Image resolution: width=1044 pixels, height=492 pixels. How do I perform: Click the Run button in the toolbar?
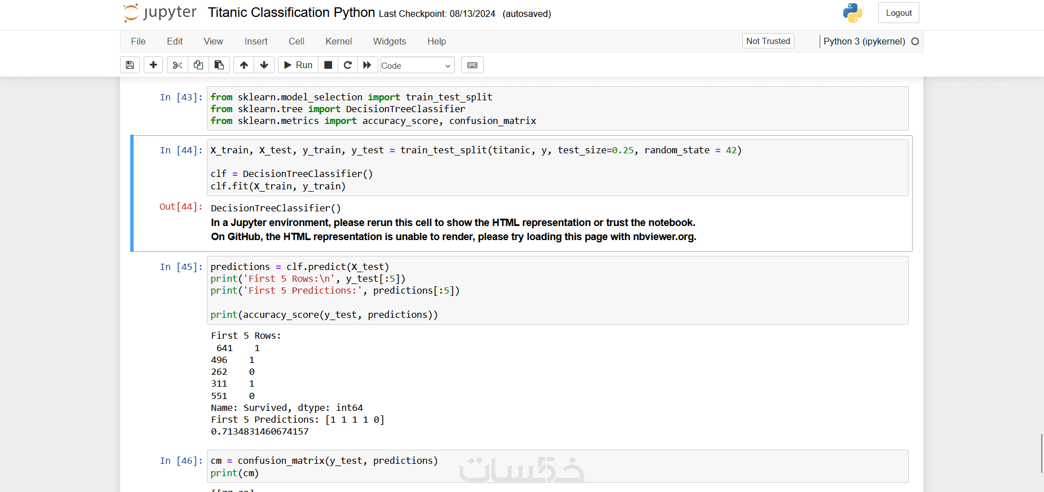[298, 65]
